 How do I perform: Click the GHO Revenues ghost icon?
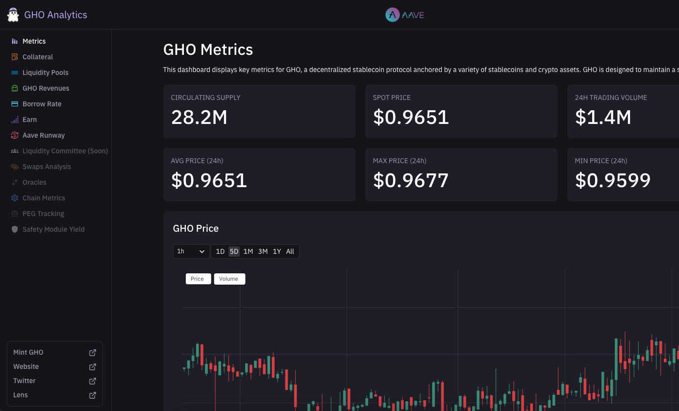pos(15,89)
